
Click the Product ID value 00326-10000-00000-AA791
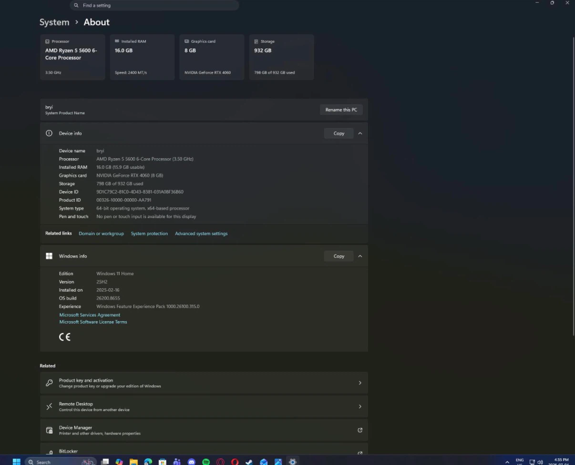[123, 200]
